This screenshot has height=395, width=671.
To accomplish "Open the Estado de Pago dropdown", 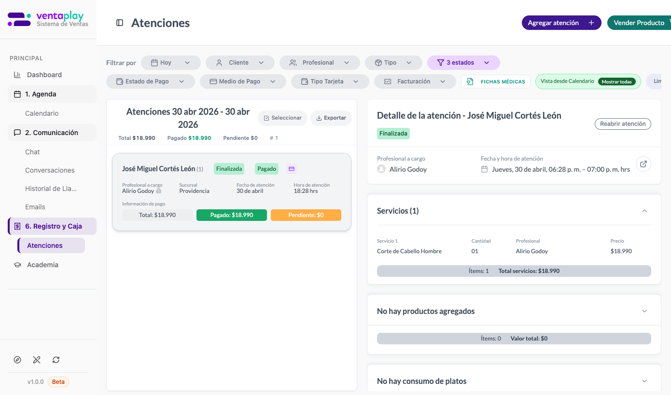I will point(151,82).
